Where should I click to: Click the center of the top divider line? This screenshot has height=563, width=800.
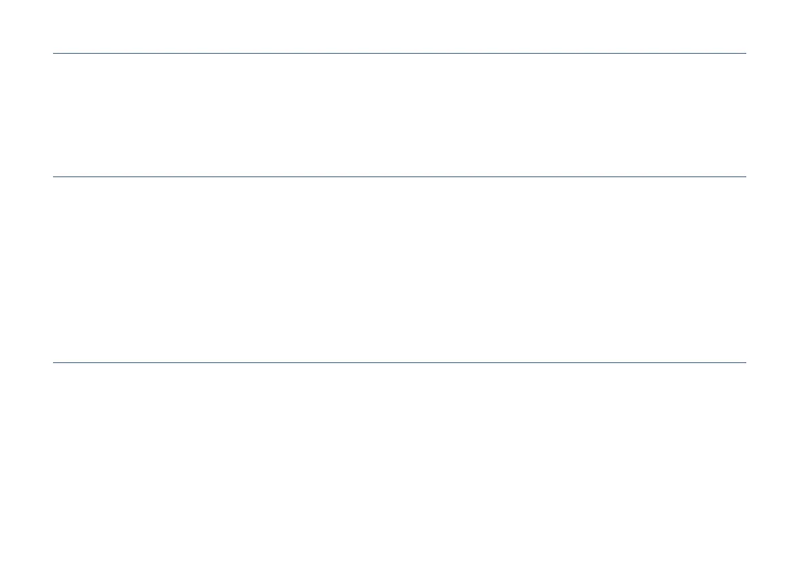(400, 53)
